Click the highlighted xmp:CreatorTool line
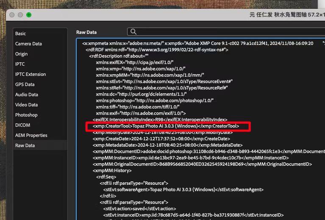 (x=166, y=126)
